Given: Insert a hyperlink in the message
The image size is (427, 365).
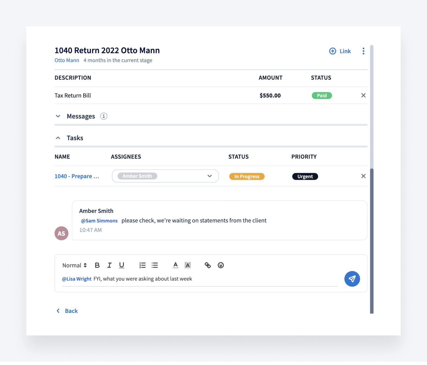Looking at the screenshot, I should click(x=208, y=265).
